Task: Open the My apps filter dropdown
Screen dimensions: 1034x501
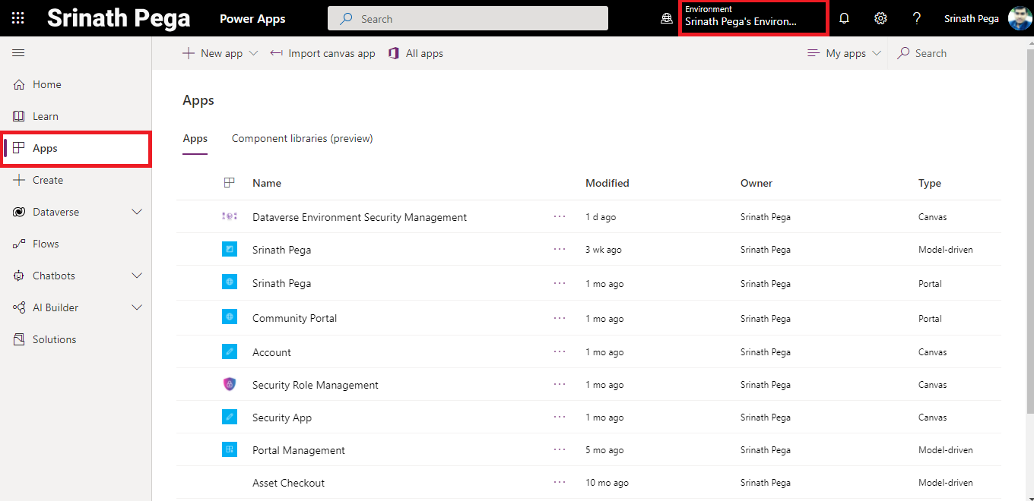Action: coord(845,53)
